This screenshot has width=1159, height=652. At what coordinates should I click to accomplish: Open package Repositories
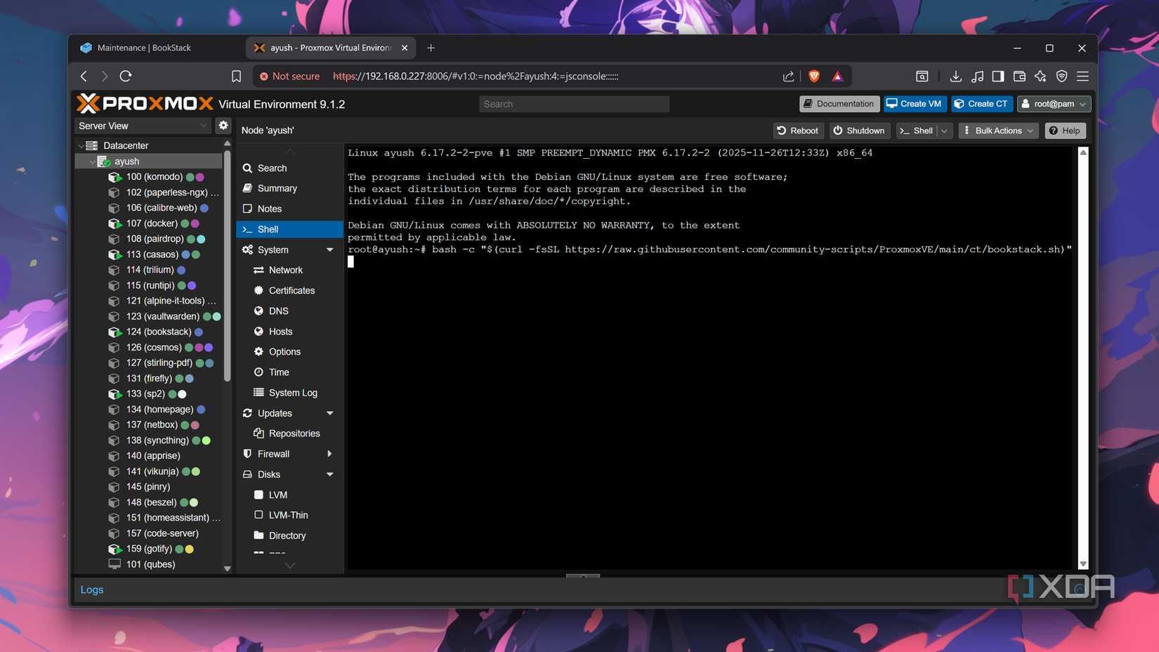(x=294, y=433)
